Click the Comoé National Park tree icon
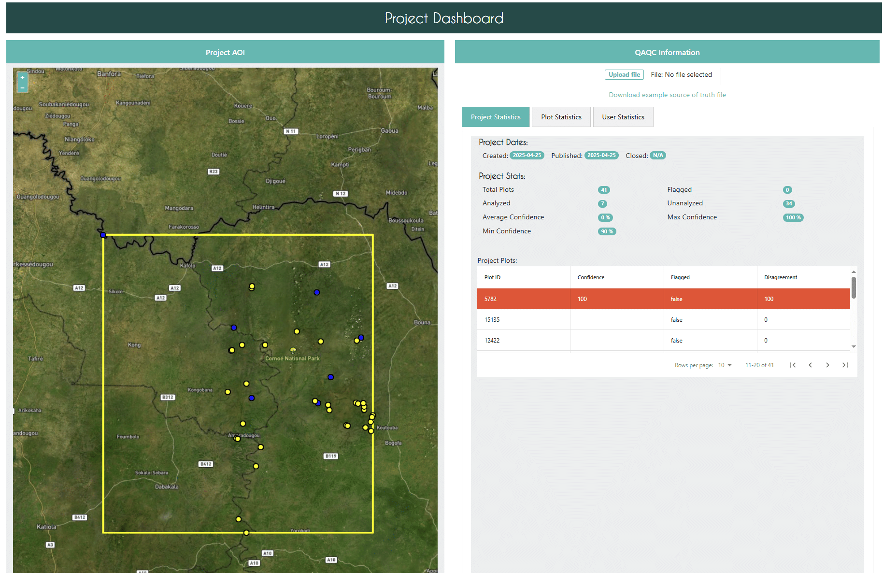Image resolution: width=883 pixels, height=573 pixels. [293, 350]
